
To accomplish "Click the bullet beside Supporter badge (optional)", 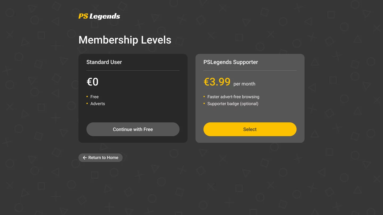I will point(204,104).
